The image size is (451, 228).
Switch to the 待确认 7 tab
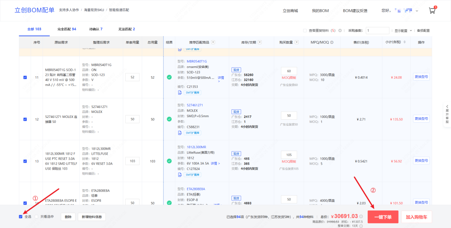tap(96, 29)
